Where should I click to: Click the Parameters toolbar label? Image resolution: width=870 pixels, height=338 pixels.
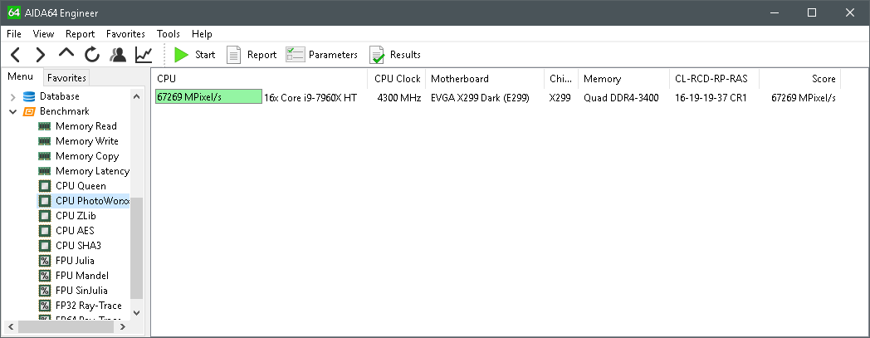[x=333, y=54]
